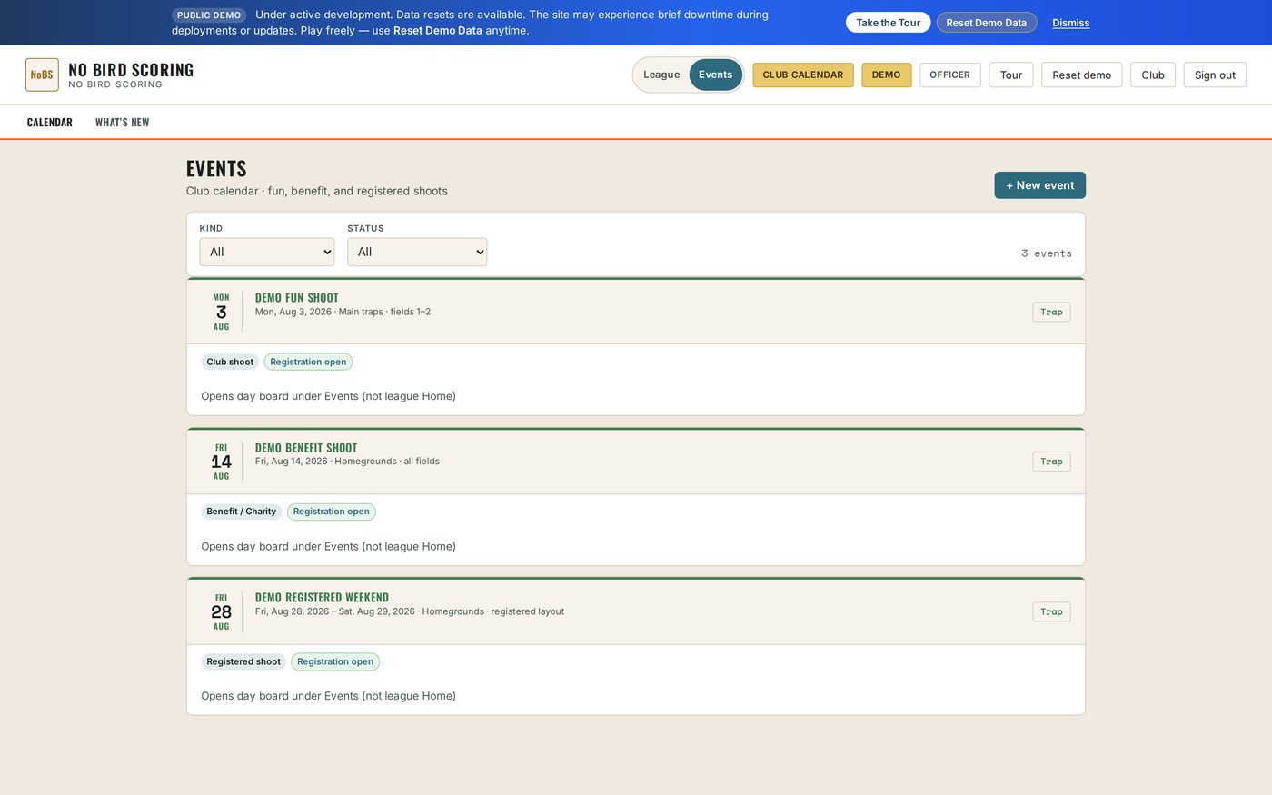Viewport: 1272px width, 795px height.
Task: Click Registration open on Benefit Shoot
Action: point(331,512)
